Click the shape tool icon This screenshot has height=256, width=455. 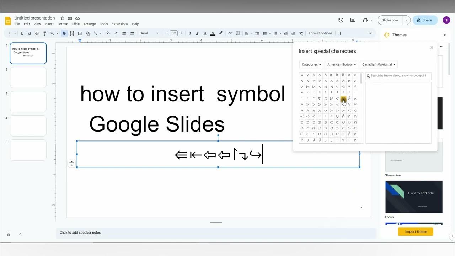tap(88, 33)
